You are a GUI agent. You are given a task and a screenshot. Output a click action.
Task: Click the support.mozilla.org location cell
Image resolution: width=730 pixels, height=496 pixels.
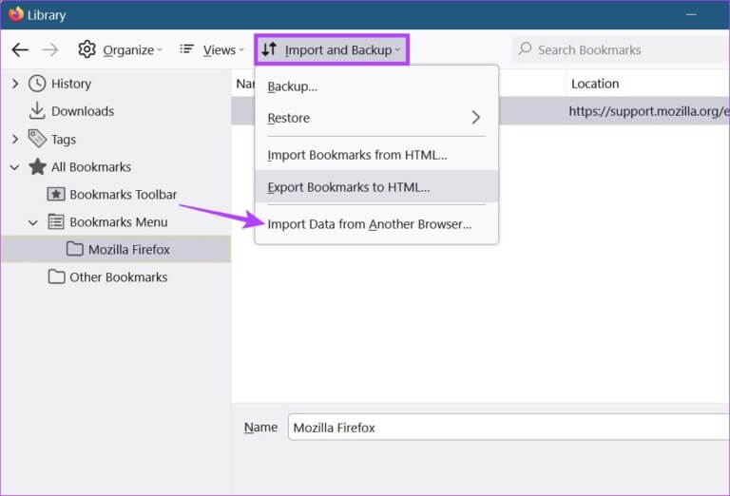[648, 111]
